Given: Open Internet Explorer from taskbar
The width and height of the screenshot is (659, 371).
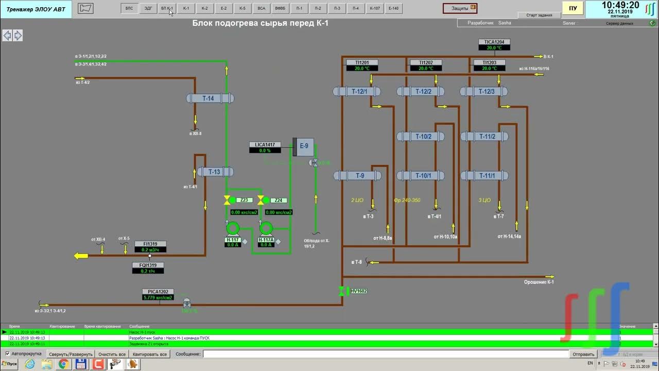Looking at the screenshot, I should click(x=30, y=364).
